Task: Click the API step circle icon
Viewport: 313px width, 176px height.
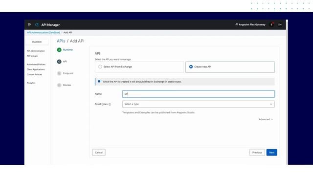Action: tap(59, 62)
